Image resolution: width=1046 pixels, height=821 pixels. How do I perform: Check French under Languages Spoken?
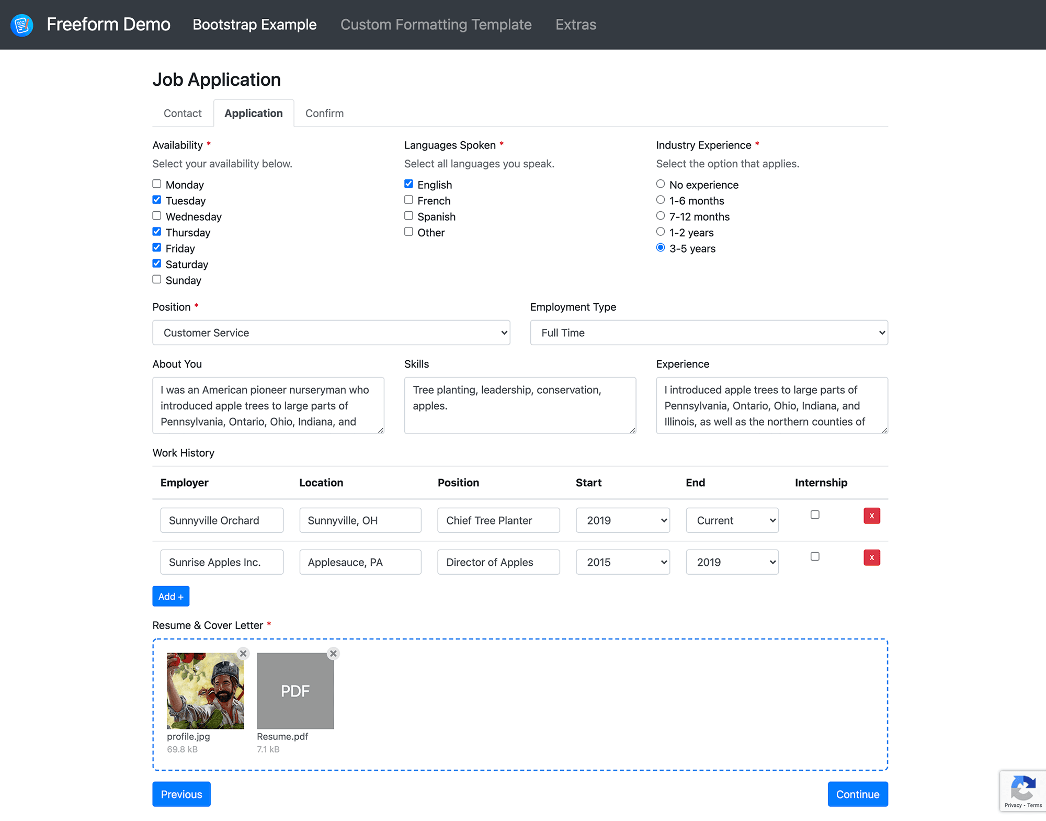[x=408, y=200]
